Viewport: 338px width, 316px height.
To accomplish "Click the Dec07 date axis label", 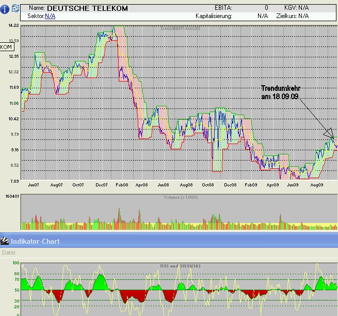I will pos(102,185).
